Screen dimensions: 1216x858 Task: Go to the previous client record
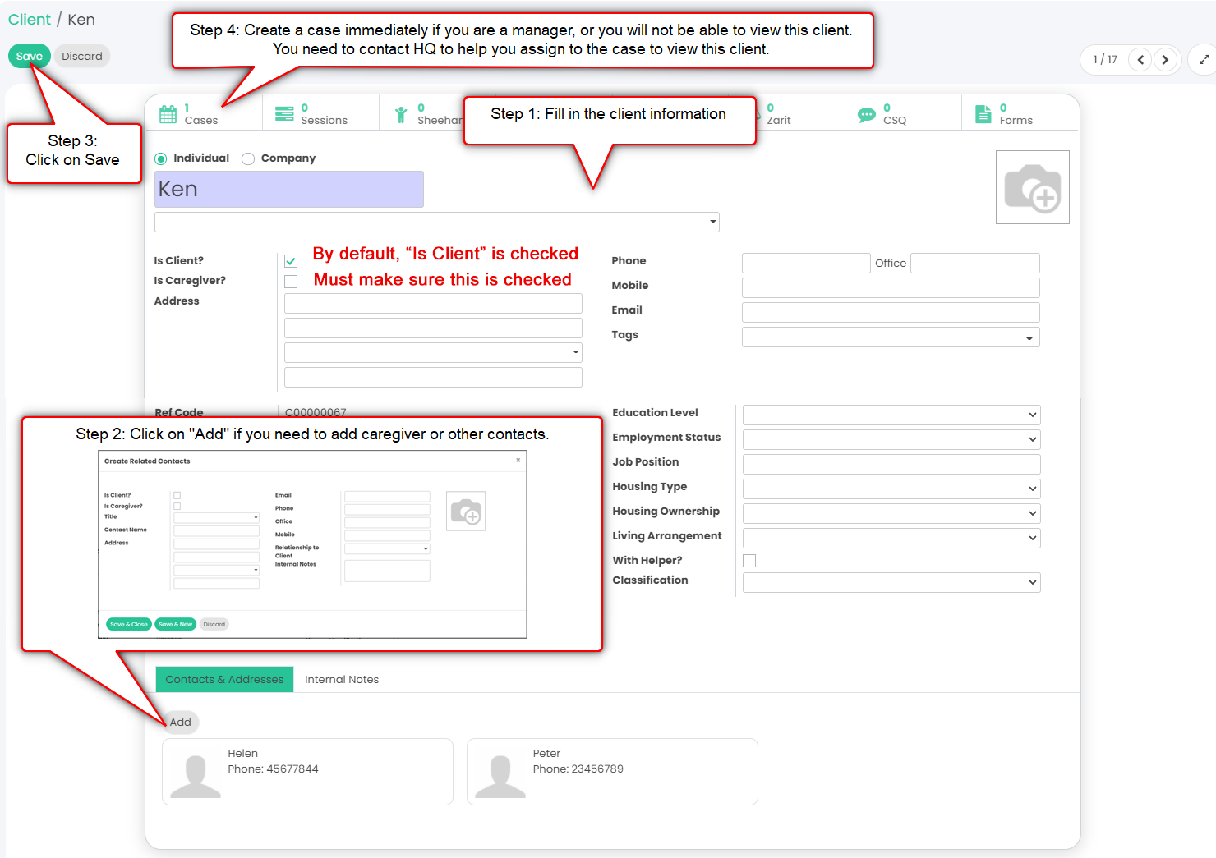[x=1140, y=60]
